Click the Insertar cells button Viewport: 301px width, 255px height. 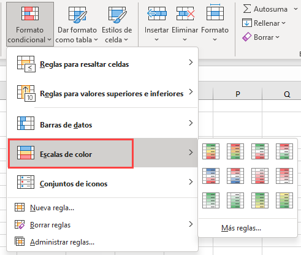[x=156, y=24]
